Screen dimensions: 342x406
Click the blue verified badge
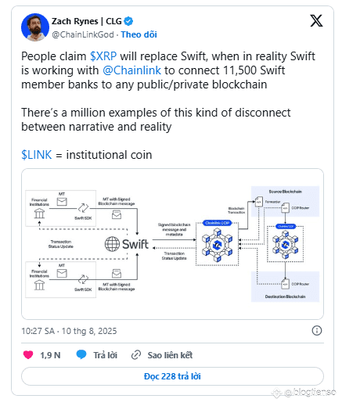(128, 21)
